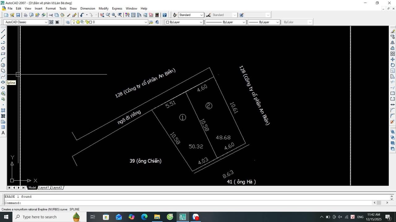Viewport: 396px width, 222px height.
Task: Open the Windows Start menu
Action: [x=6, y=217]
